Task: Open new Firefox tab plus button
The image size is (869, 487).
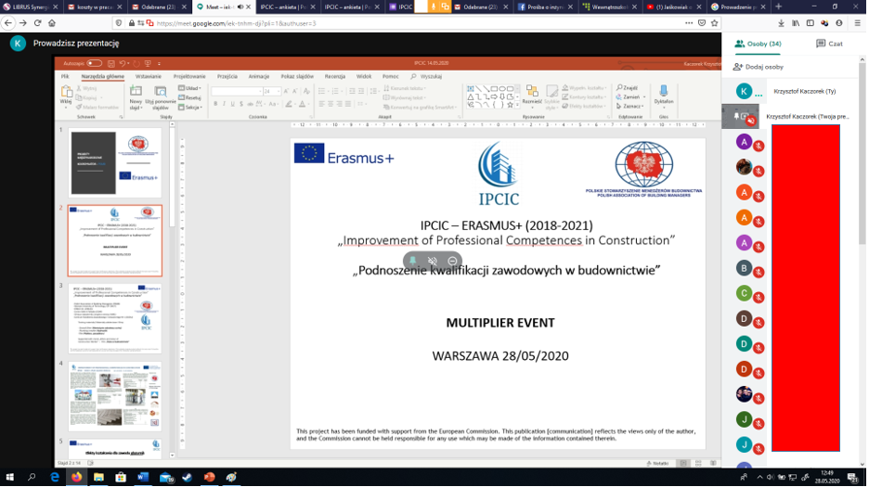Action: click(778, 6)
